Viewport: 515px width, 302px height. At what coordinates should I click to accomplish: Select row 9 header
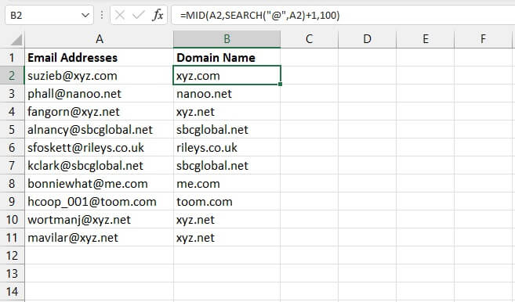click(x=13, y=202)
